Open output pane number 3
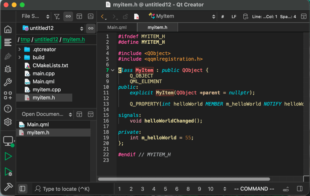Screen dimensions: 310x196 coord(142,189)
